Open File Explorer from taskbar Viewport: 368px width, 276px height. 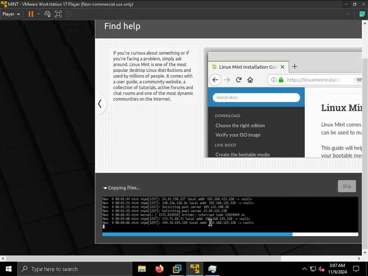tap(142, 269)
